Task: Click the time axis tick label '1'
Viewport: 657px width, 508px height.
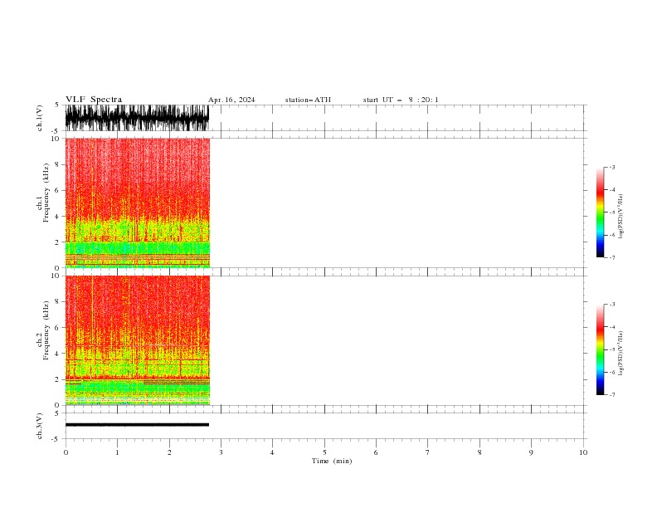Action: (x=117, y=452)
